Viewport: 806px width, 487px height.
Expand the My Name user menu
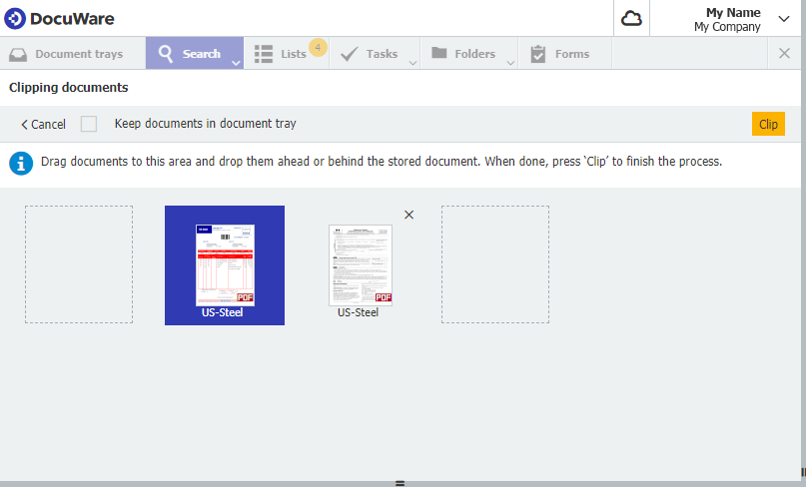pyautogui.click(x=783, y=18)
